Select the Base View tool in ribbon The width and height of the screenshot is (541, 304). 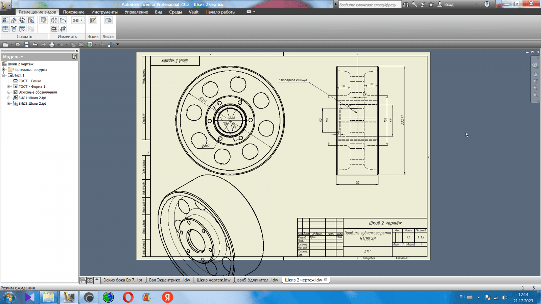5,21
